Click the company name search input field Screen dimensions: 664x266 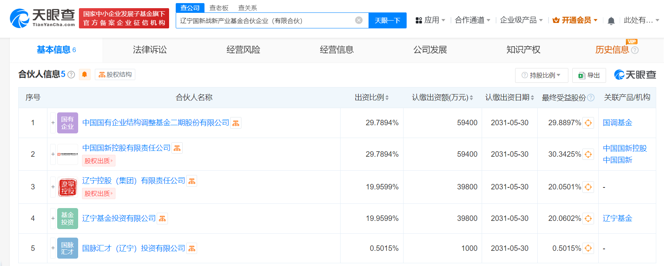coord(264,21)
